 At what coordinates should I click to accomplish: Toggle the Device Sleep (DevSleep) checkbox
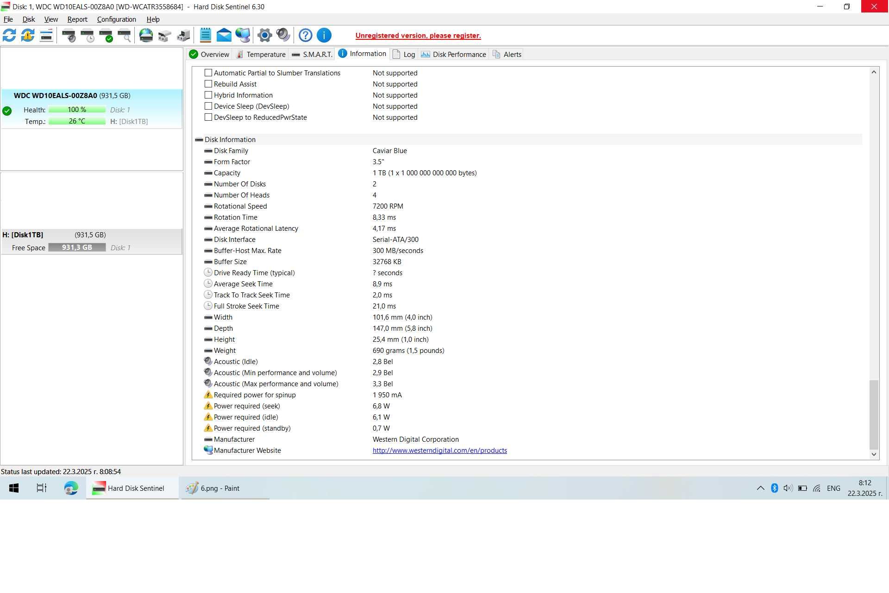pos(208,106)
